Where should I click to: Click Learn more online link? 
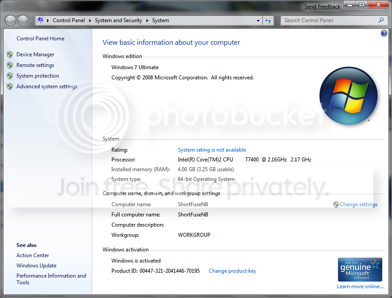[360, 286]
